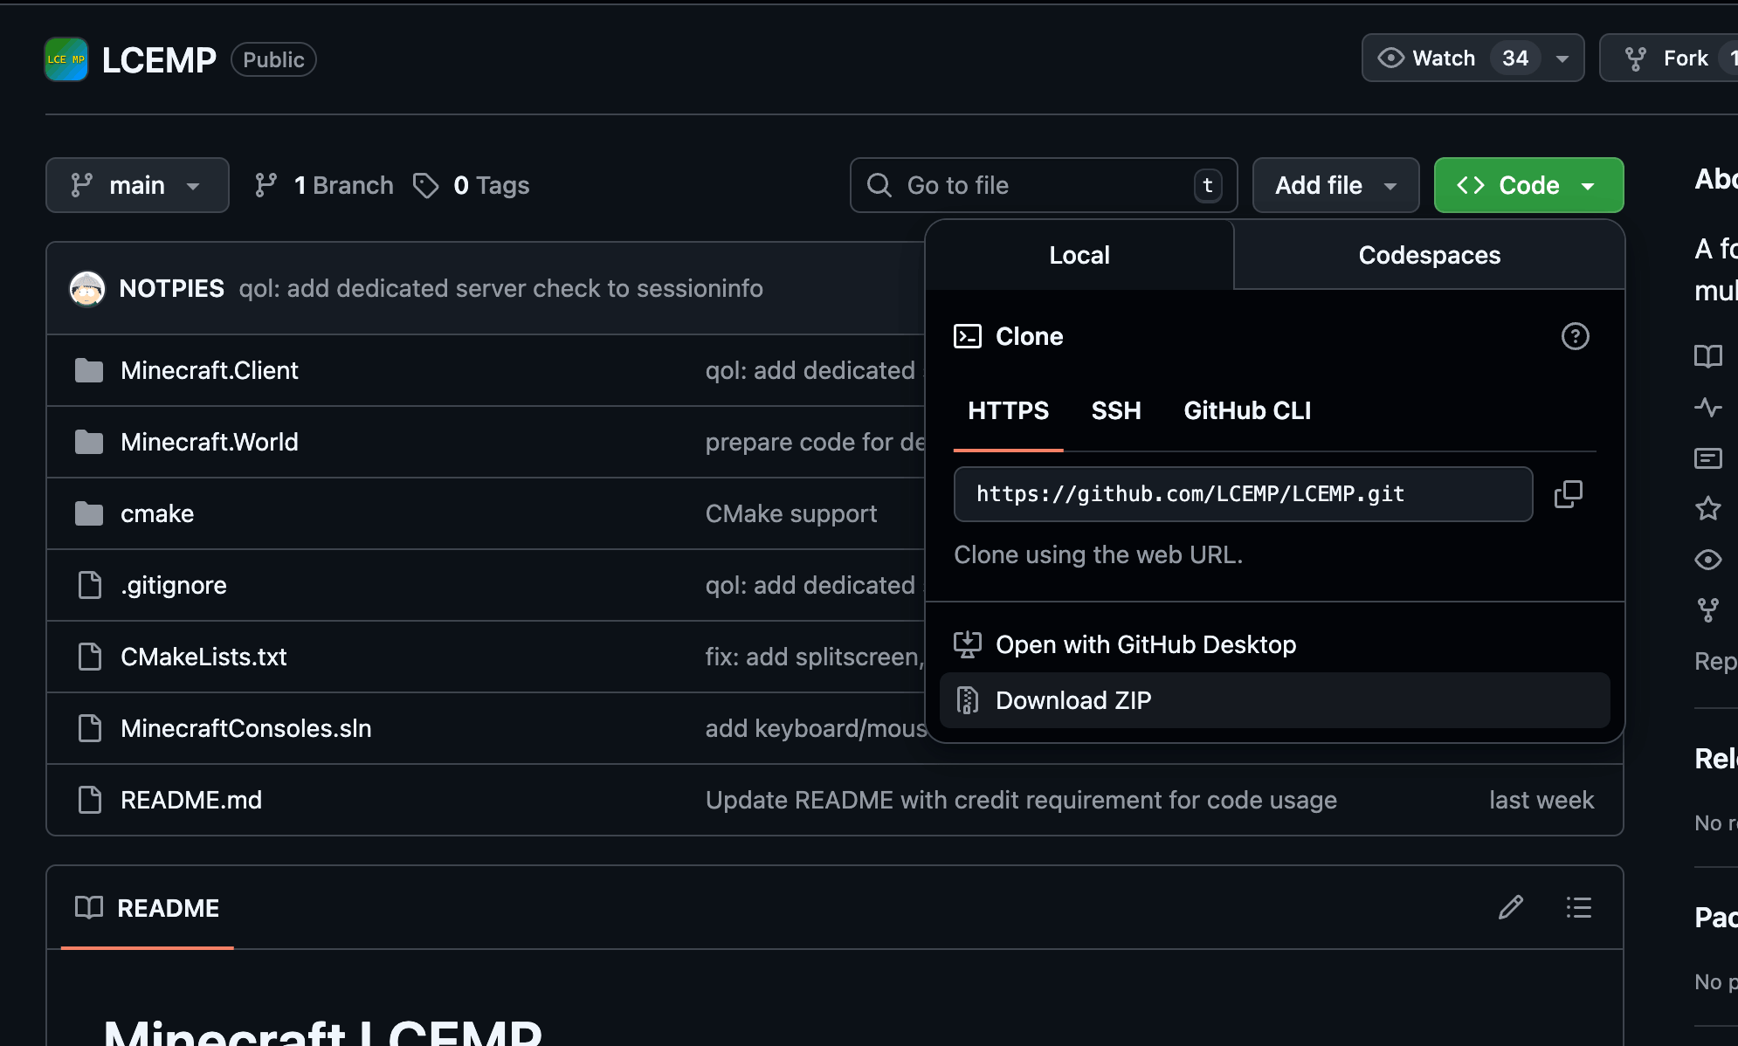The width and height of the screenshot is (1738, 1046).
Task: Expand the Add file dropdown
Action: 1335,185
